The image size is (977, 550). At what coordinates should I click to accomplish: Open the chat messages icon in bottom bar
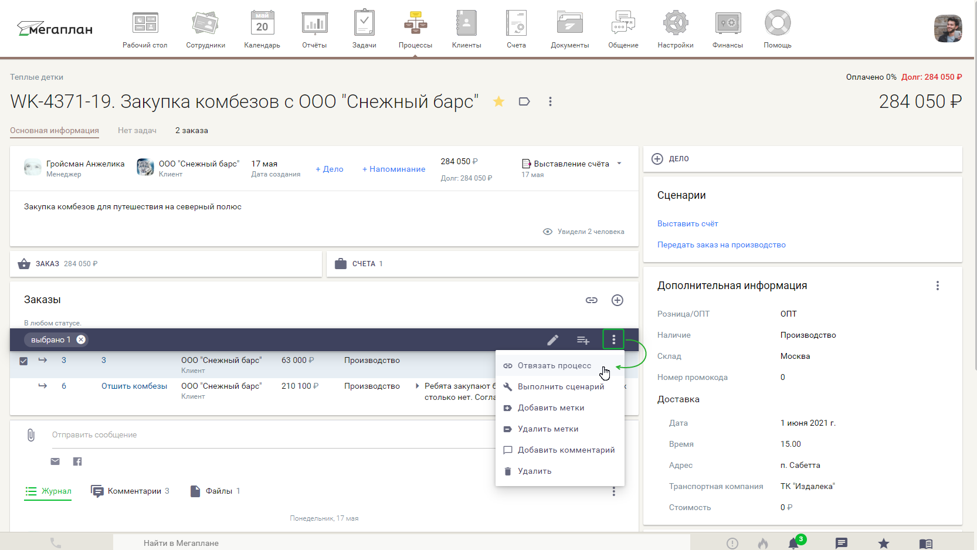tap(842, 544)
